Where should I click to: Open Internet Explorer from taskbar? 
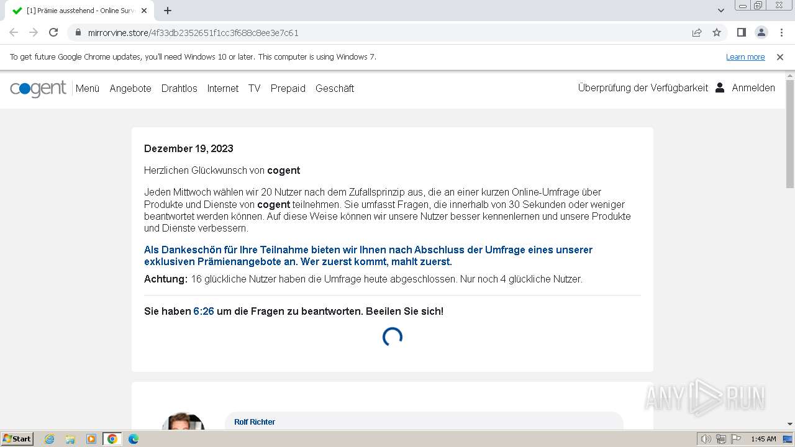click(50, 439)
